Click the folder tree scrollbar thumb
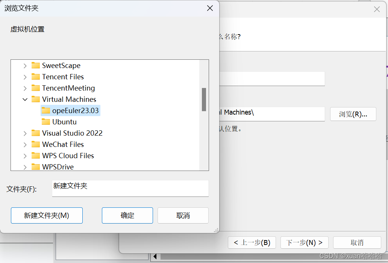This screenshot has width=388, height=263. pyautogui.click(x=204, y=100)
